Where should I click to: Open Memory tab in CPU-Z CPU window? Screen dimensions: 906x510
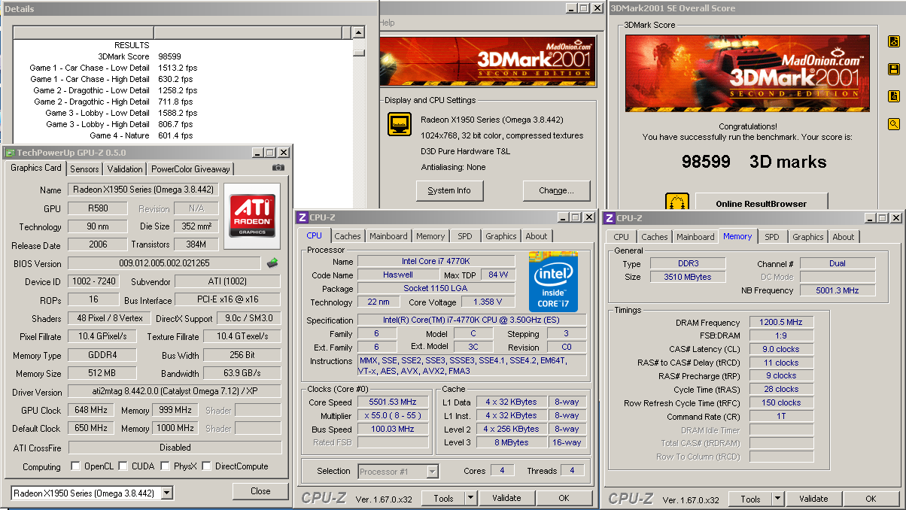[x=430, y=236]
